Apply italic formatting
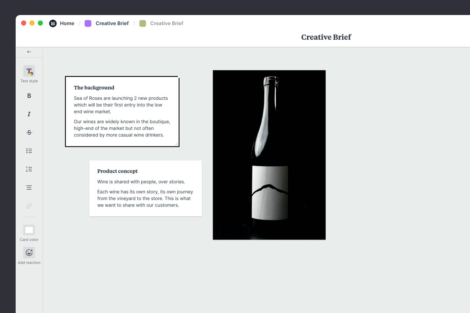The width and height of the screenshot is (470, 313). [x=29, y=114]
